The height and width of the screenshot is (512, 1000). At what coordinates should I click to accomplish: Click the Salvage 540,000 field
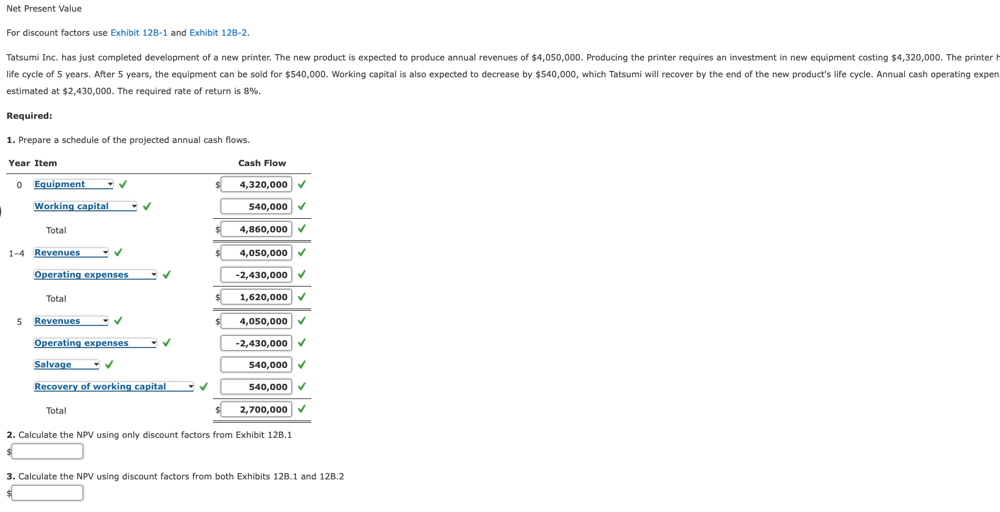(x=256, y=365)
